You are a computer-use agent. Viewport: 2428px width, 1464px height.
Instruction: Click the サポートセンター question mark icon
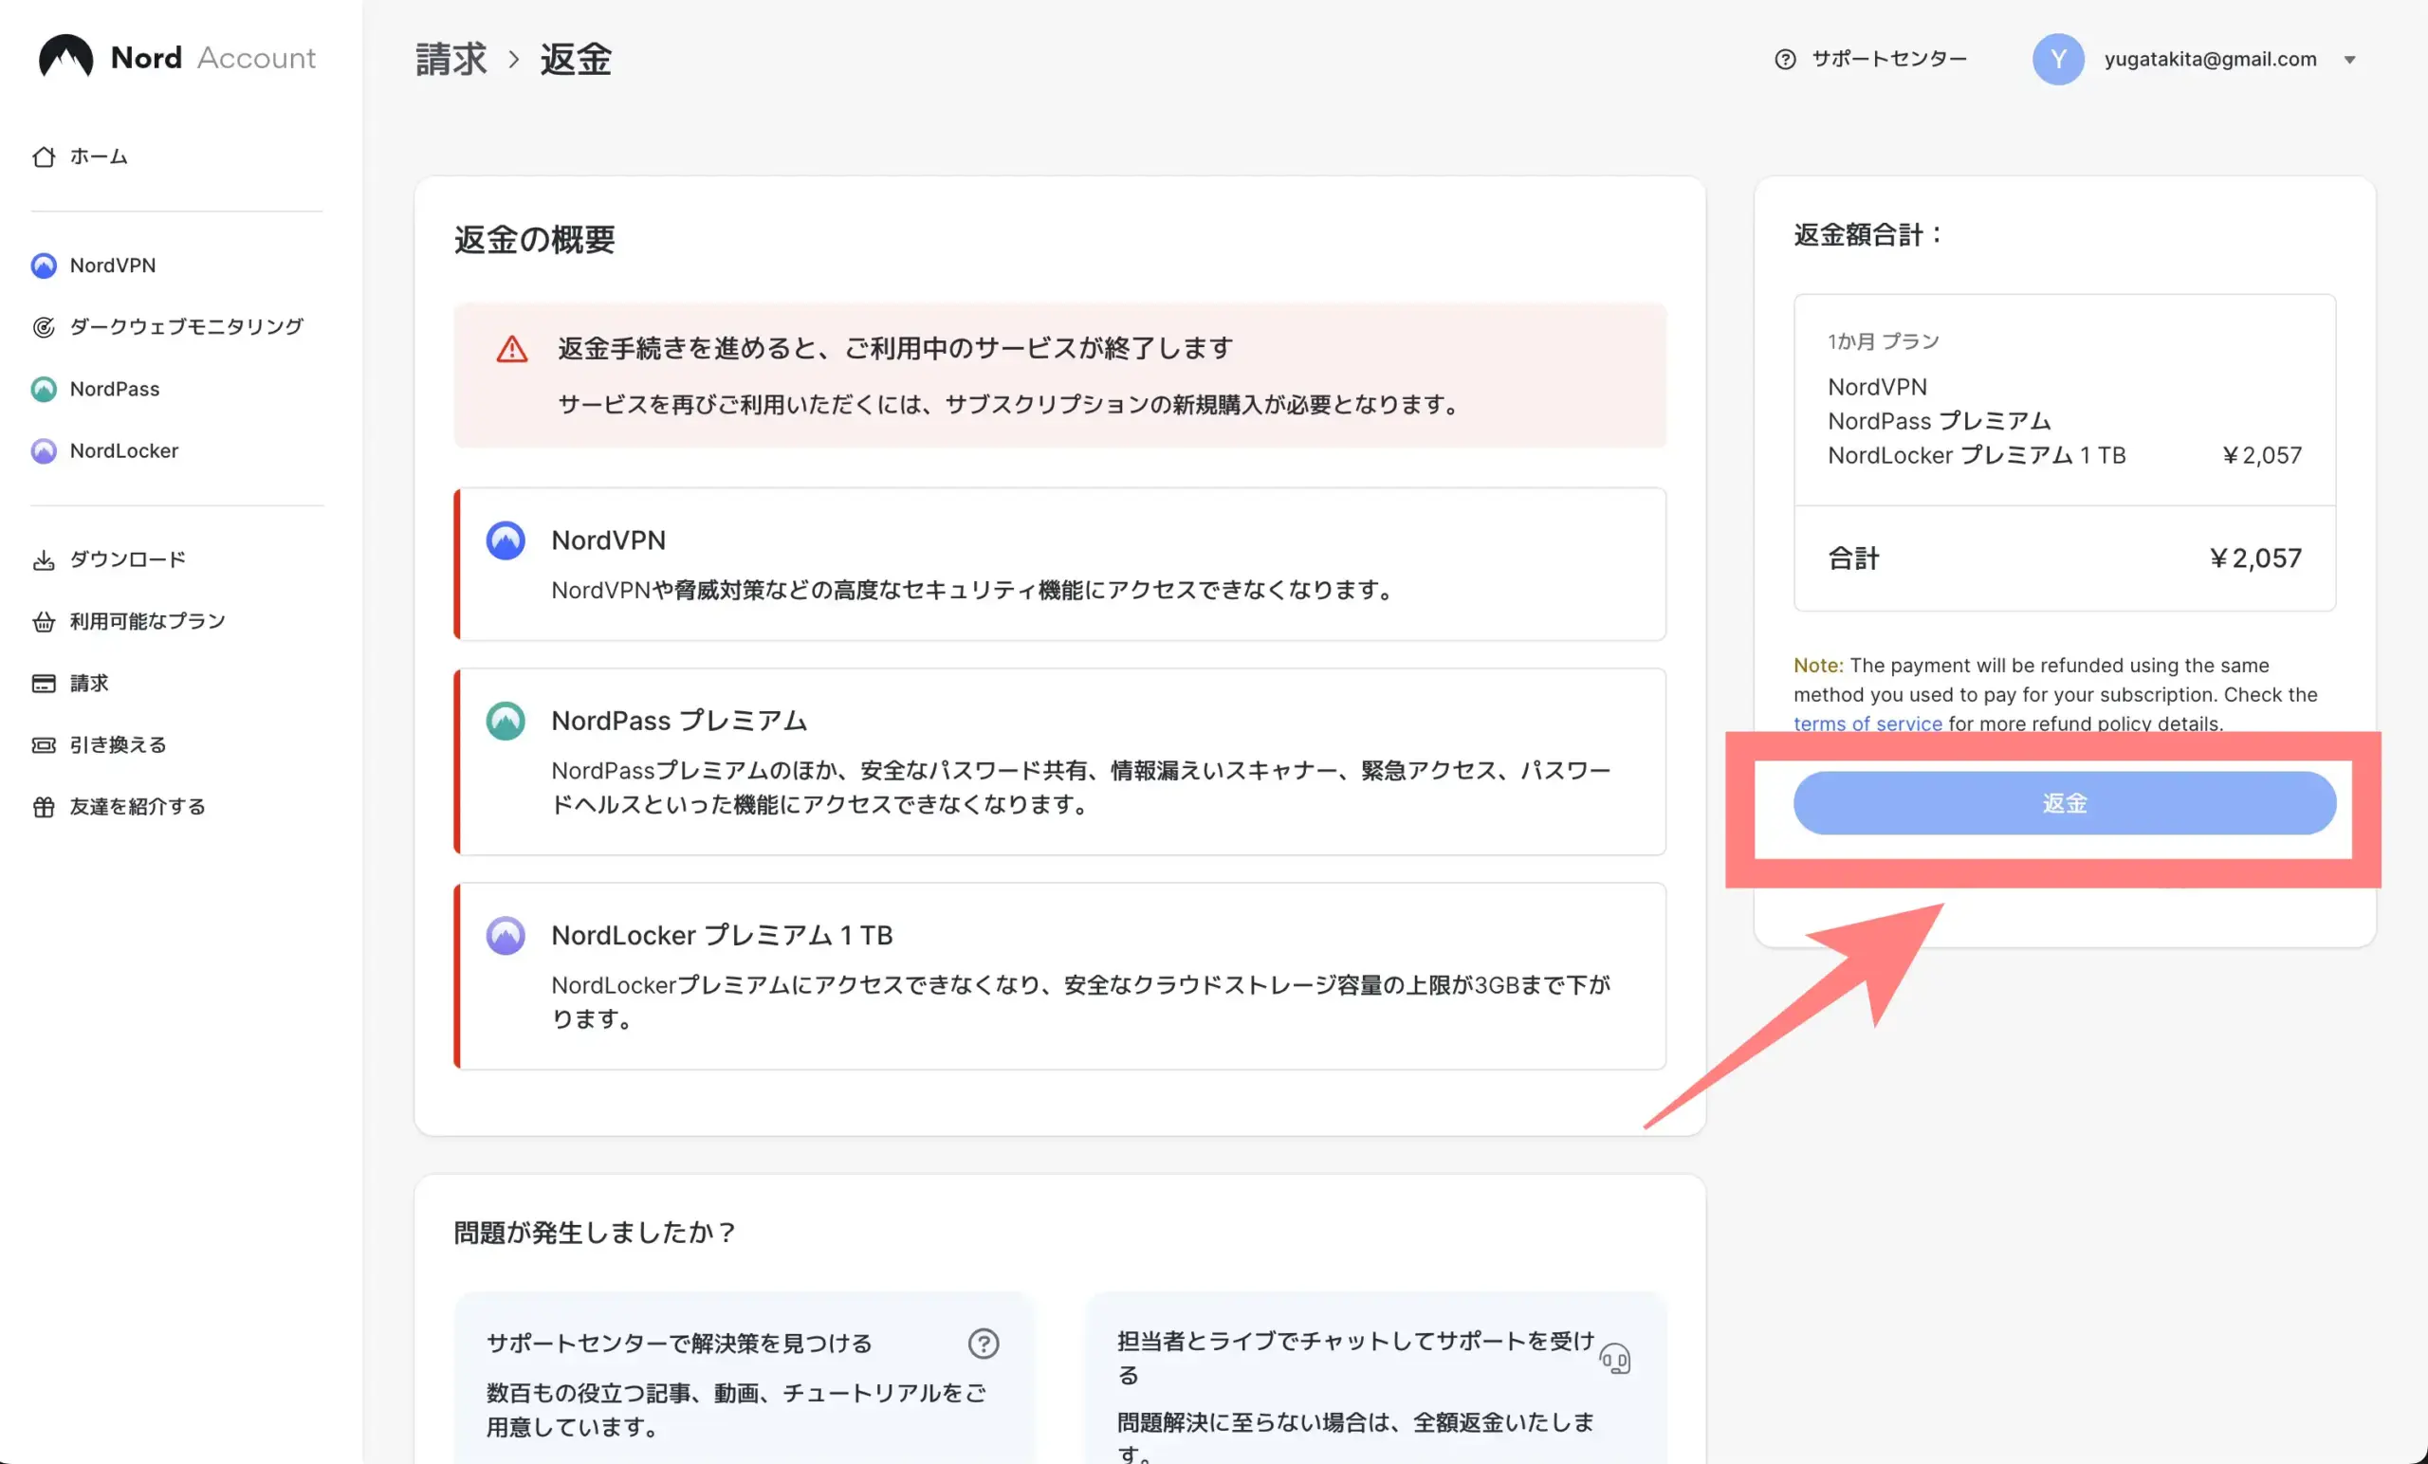1785,59
